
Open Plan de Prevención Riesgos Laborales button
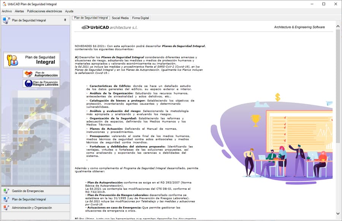(41, 83)
